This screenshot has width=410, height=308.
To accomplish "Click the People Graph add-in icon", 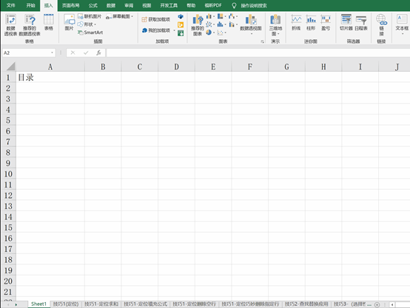I will tap(181, 33).
